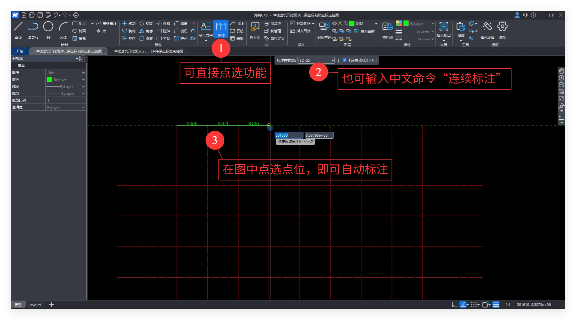The image size is (576, 320).
Task: Switch to the 开始 start tab
Action: (x=20, y=51)
